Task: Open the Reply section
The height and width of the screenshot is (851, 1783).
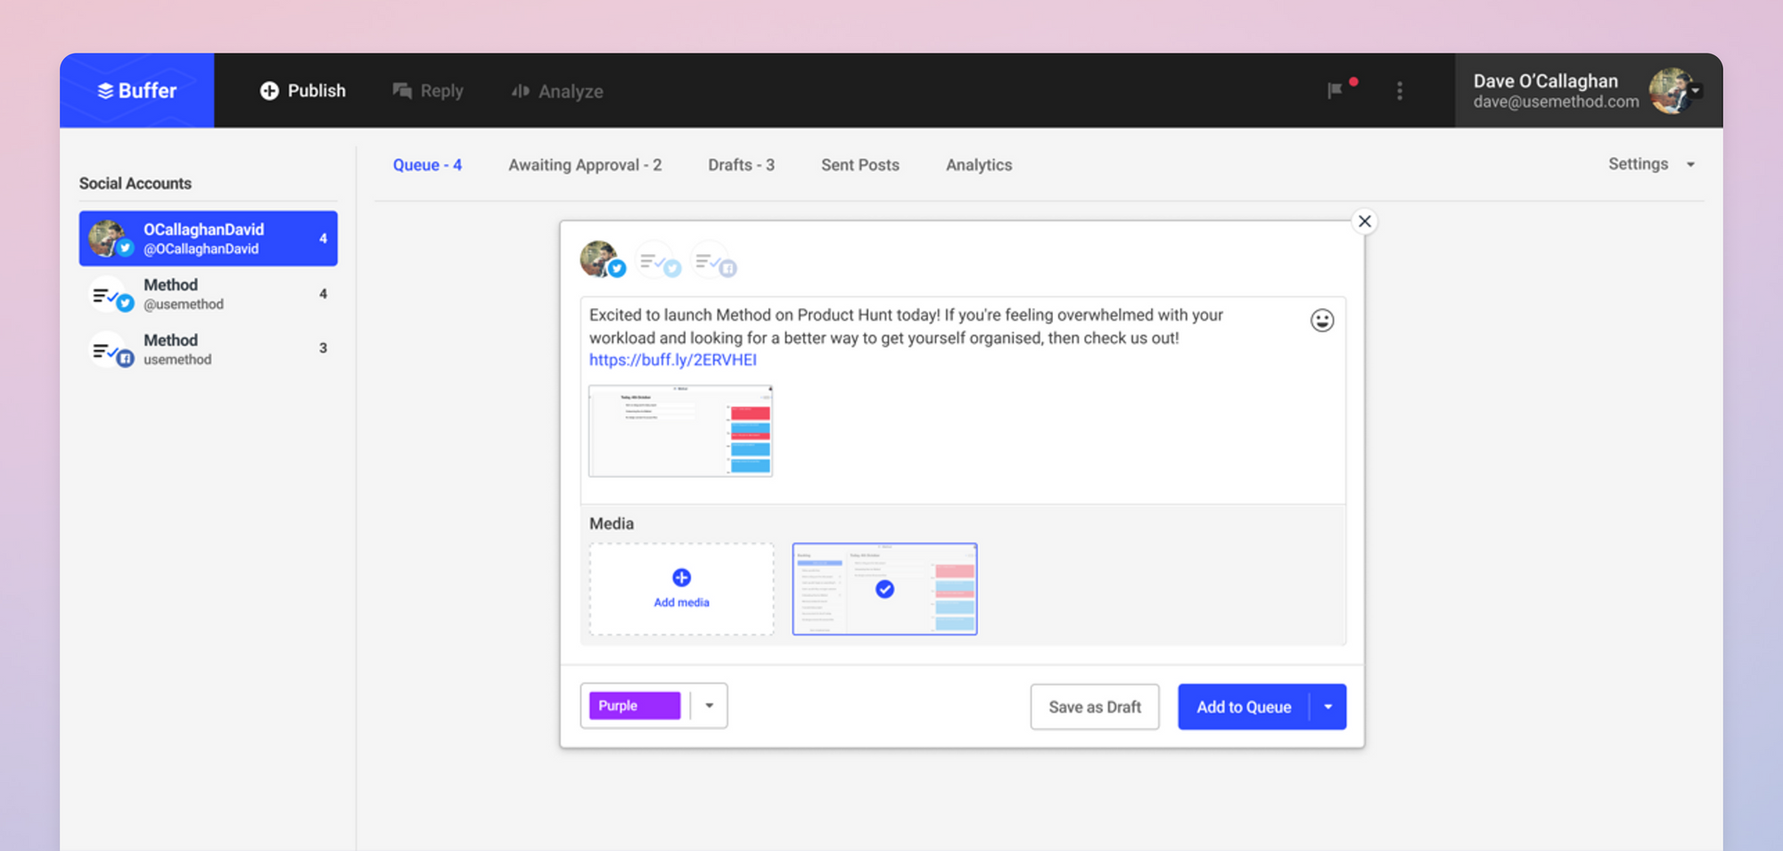Action: (x=428, y=91)
